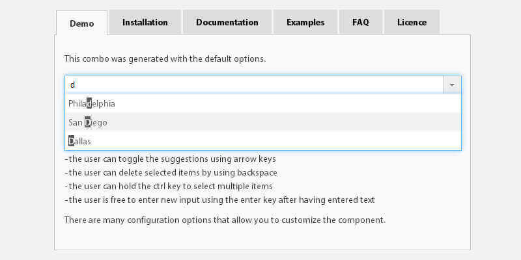The width and height of the screenshot is (521, 260).
Task: Click the 'default options' description sentence
Action: tap(165, 58)
